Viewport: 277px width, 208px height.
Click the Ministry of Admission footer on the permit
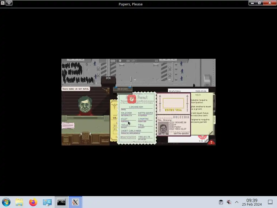click(x=143, y=142)
